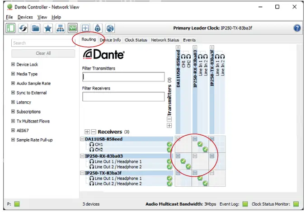Collapse the IP250-TX-83ba3f receiver row
This screenshot has width=306, height=212.
[x=82, y=173]
